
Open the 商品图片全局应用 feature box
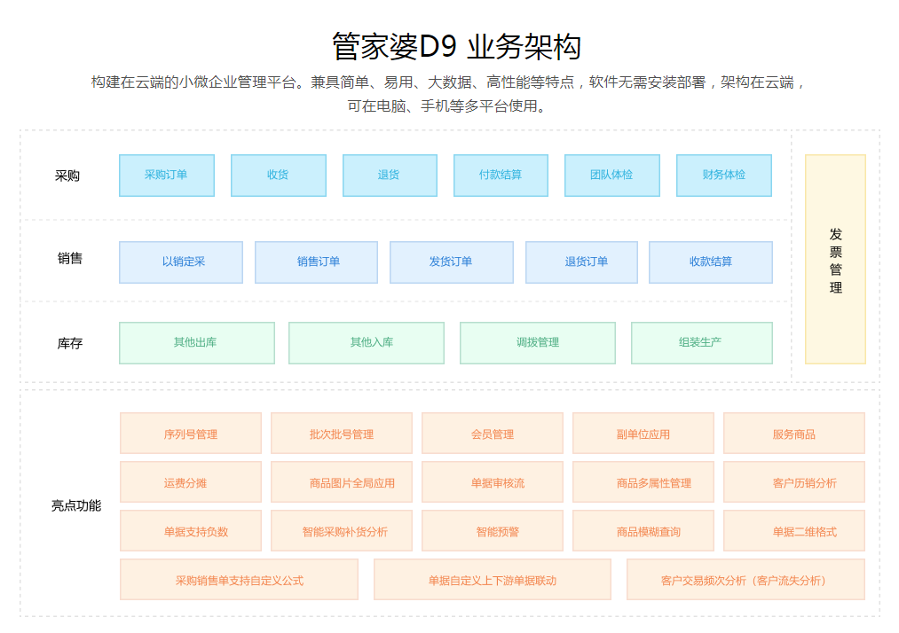342,481
